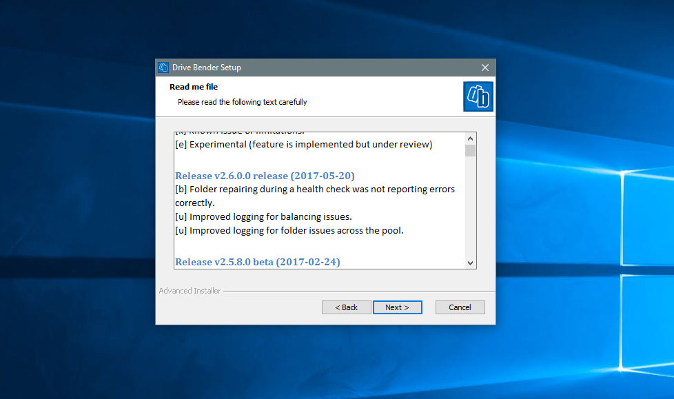The width and height of the screenshot is (674, 399).
Task: Click the readme scroll down arrow
Action: (x=470, y=263)
